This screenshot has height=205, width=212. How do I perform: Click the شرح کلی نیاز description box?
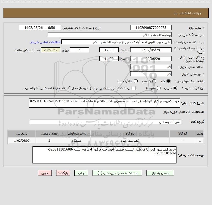[x=104, y=103]
